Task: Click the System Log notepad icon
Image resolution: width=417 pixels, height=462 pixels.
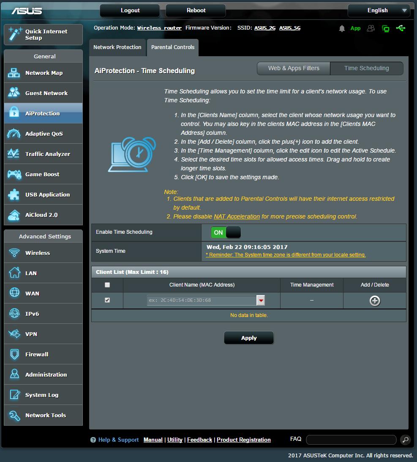Action: tap(15, 394)
